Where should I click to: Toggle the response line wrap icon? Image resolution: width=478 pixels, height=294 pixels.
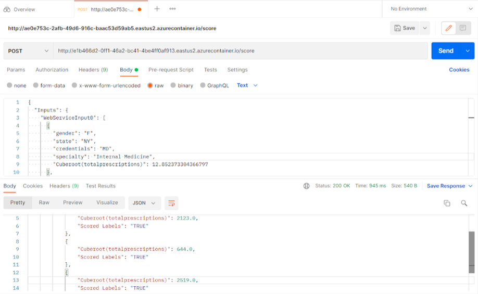click(x=171, y=203)
